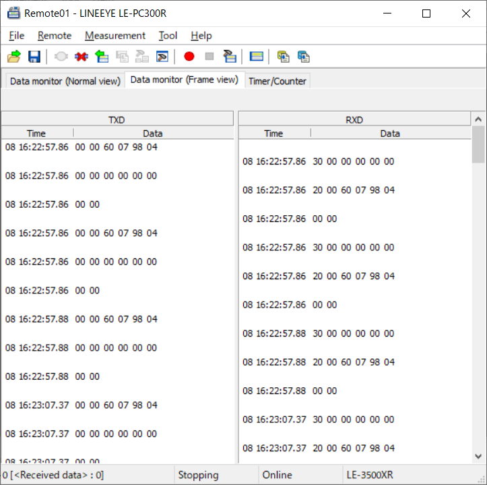Screen dimensions: 487x485
Task: Click the RXD Data column header
Action: click(x=391, y=134)
